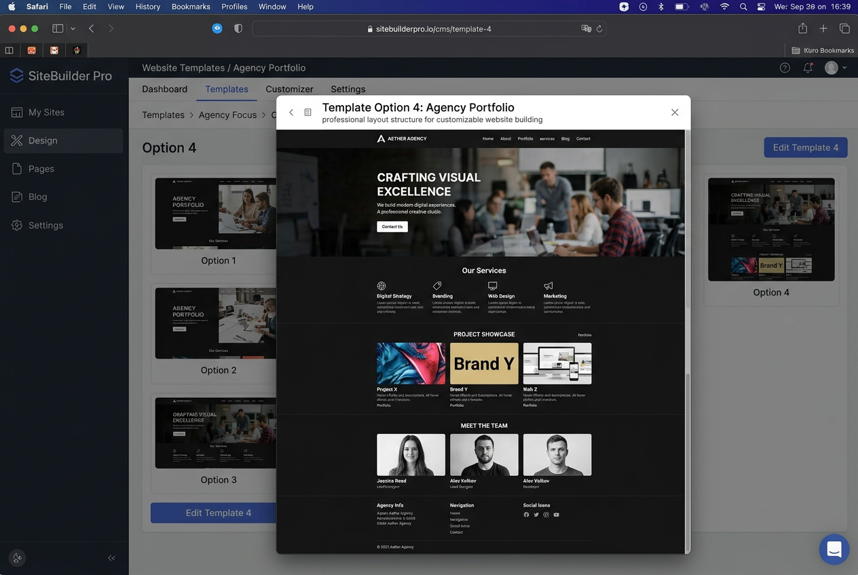
Task: Click the bottom-left sidebar accessibility icon
Action: tap(18, 558)
